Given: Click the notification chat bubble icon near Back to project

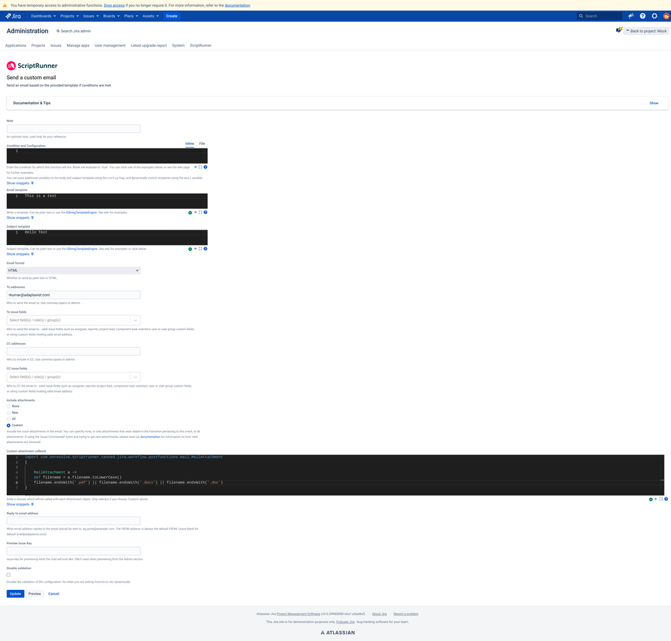Looking at the screenshot, I should (619, 30).
